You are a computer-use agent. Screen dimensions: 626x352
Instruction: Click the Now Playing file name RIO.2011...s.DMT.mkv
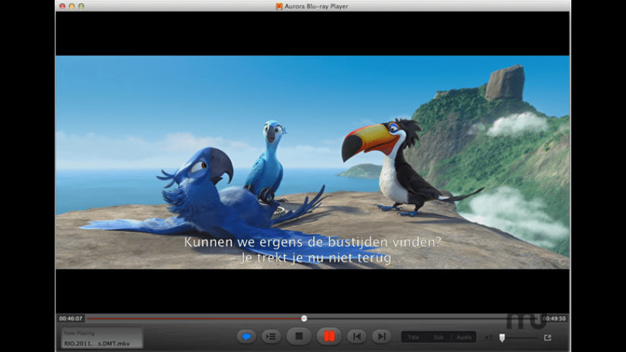coord(97,343)
